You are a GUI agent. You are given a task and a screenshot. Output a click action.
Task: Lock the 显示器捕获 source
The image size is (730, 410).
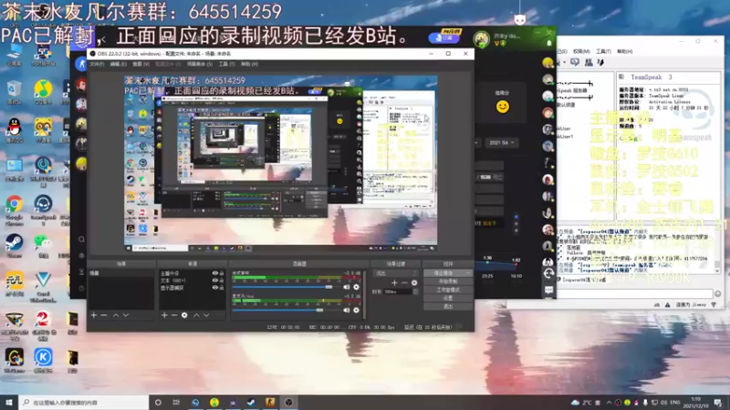pyautogui.click(x=222, y=287)
